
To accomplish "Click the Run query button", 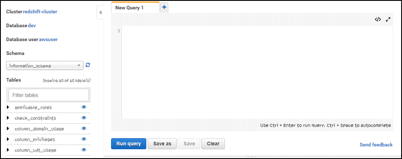I will pos(129,144).
